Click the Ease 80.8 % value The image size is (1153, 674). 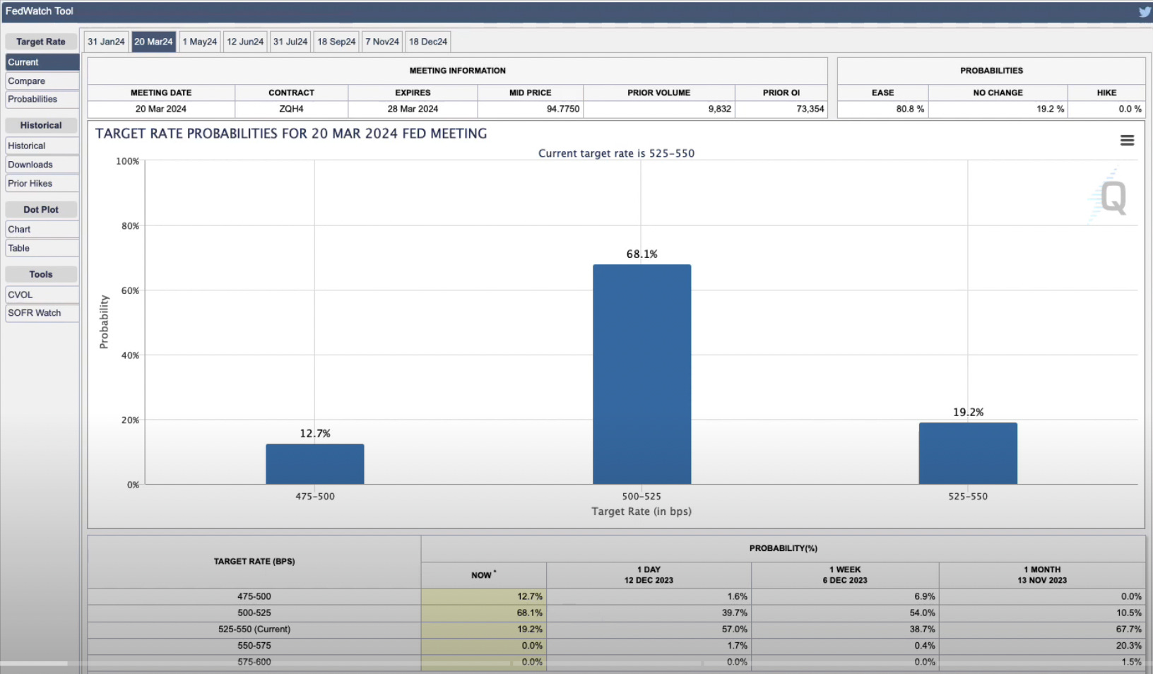tap(910, 109)
